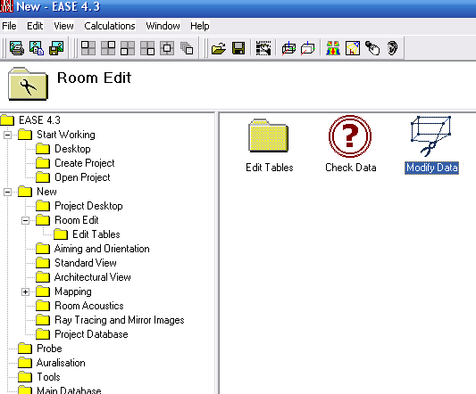Click the film strip selection toolbar icon

coord(263,48)
